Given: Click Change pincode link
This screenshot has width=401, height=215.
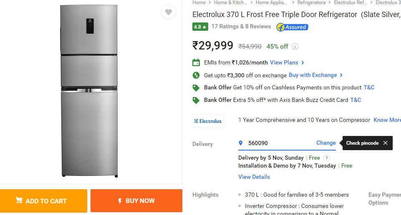Looking at the screenshot, I should (326, 143).
